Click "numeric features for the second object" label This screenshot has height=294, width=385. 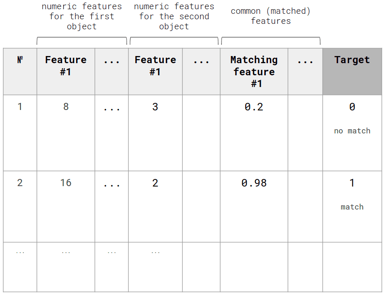pos(174,17)
